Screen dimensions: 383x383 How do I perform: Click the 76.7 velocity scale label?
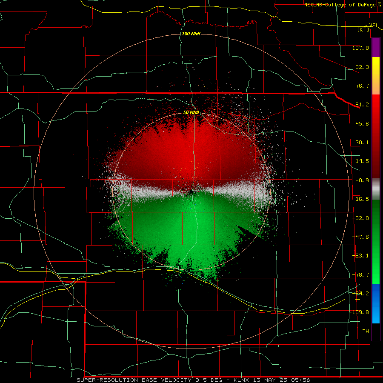coord(362,86)
